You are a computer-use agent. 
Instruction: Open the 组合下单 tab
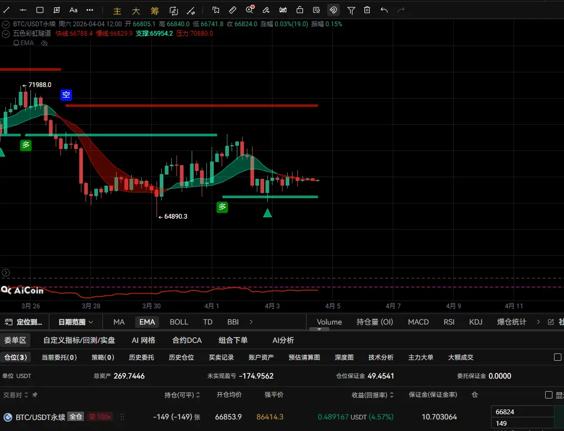tap(233, 340)
